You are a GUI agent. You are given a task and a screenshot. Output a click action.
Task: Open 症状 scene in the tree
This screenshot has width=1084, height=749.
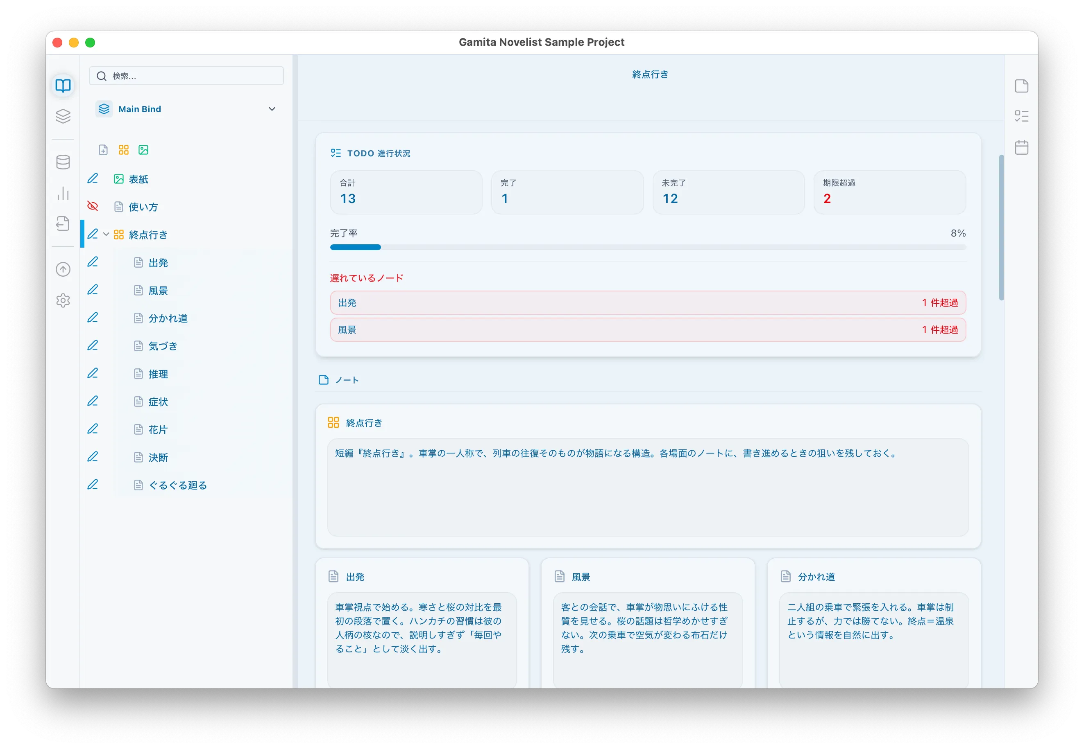click(x=158, y=401)
